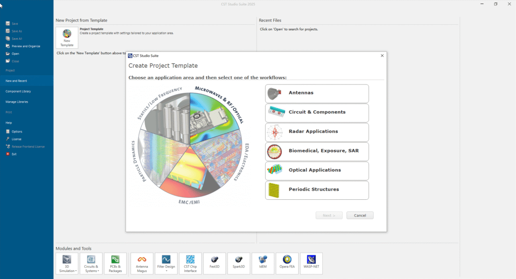The width and height of the screenshot is (516, 279).
Task: Launch Circuits & Systems module
Action: (91, 263)
